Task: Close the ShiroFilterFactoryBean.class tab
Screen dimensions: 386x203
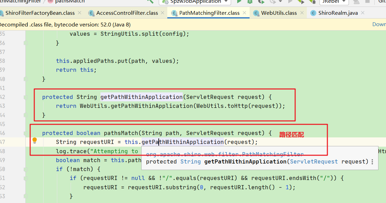Action: (79, 13)
